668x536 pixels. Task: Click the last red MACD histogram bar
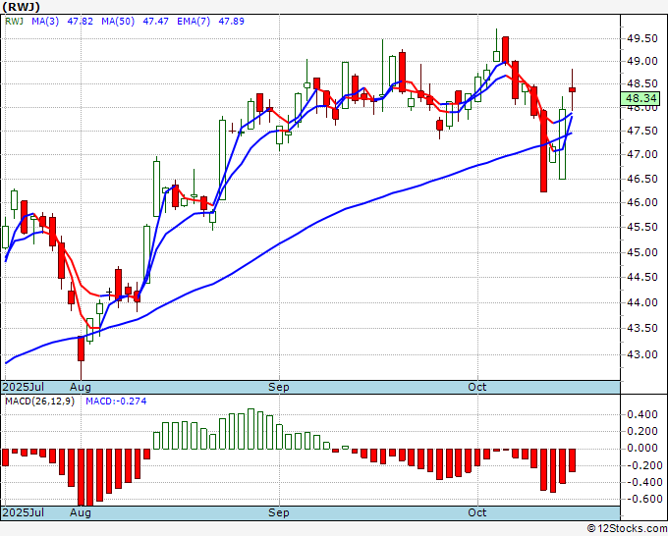pos(572,459)
